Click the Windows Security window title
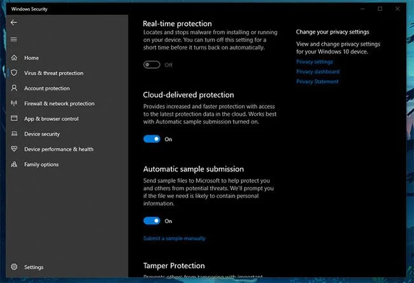This screenshot has height=283, width=414. (x=29, y=9)
